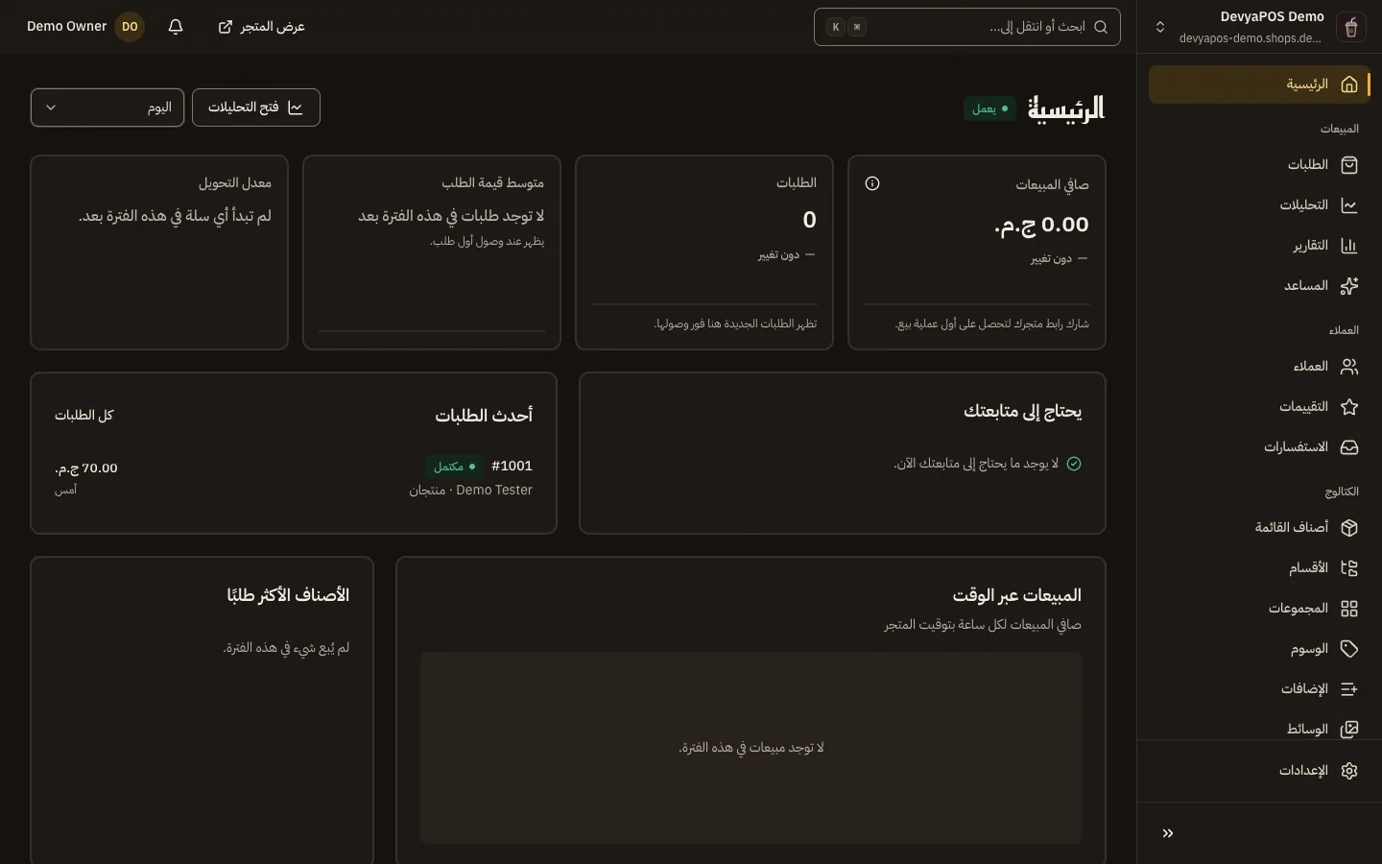Open the Demo Owner account menu
Screen dimensions: 1382x864
pos(85,27)
